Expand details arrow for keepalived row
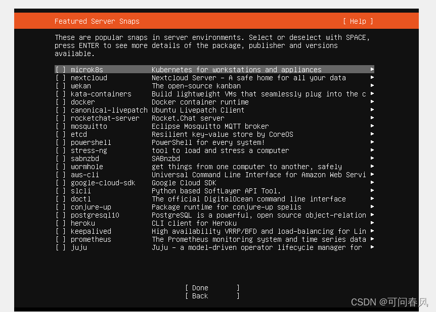Screen dimensions: 436x312 372,230
